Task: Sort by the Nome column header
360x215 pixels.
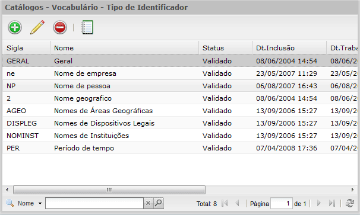Action: (x=124, y=48)
